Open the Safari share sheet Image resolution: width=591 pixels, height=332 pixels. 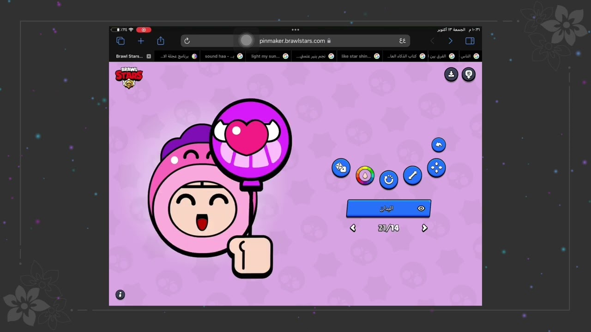click(x=161, y=41)
